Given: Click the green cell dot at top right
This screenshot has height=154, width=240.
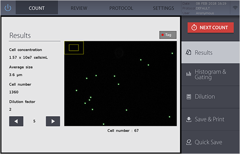Looking at the screenshot, I should click(172, 53).
